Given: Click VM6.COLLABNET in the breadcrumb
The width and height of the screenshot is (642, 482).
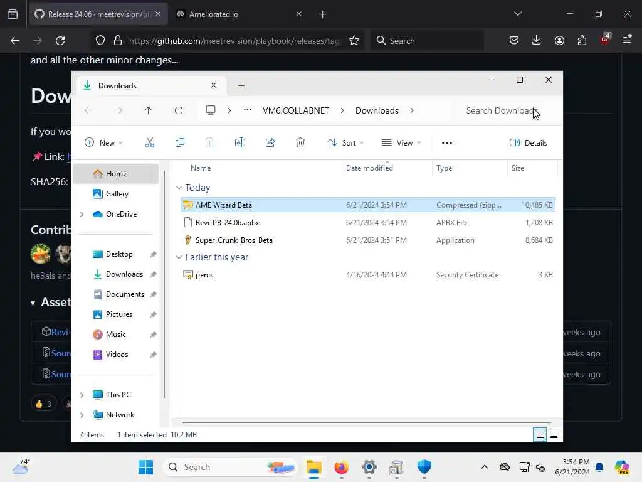Looking at the screenshot, I should [x=296, y=110].
